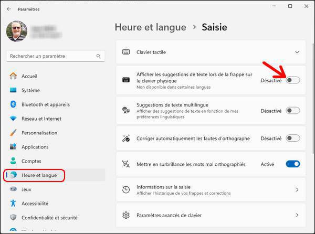The height and width of the screenshot is (234, 315).
Task: Toggle Corriger automatiquement les fautes d'orthographe
Action: coord(293,138)
